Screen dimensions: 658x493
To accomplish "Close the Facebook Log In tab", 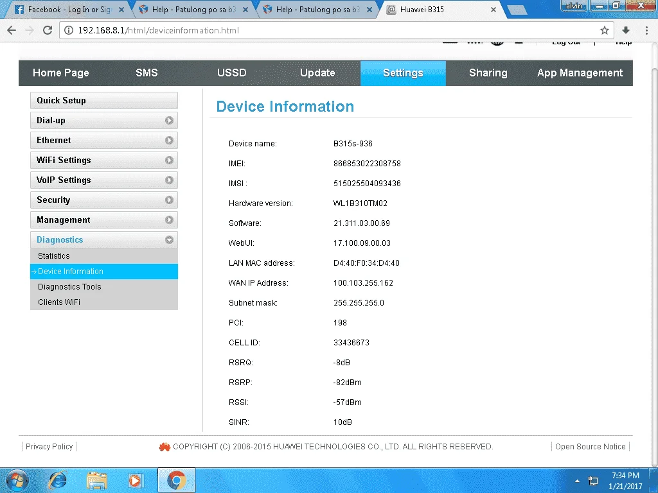I will [121, 9].
